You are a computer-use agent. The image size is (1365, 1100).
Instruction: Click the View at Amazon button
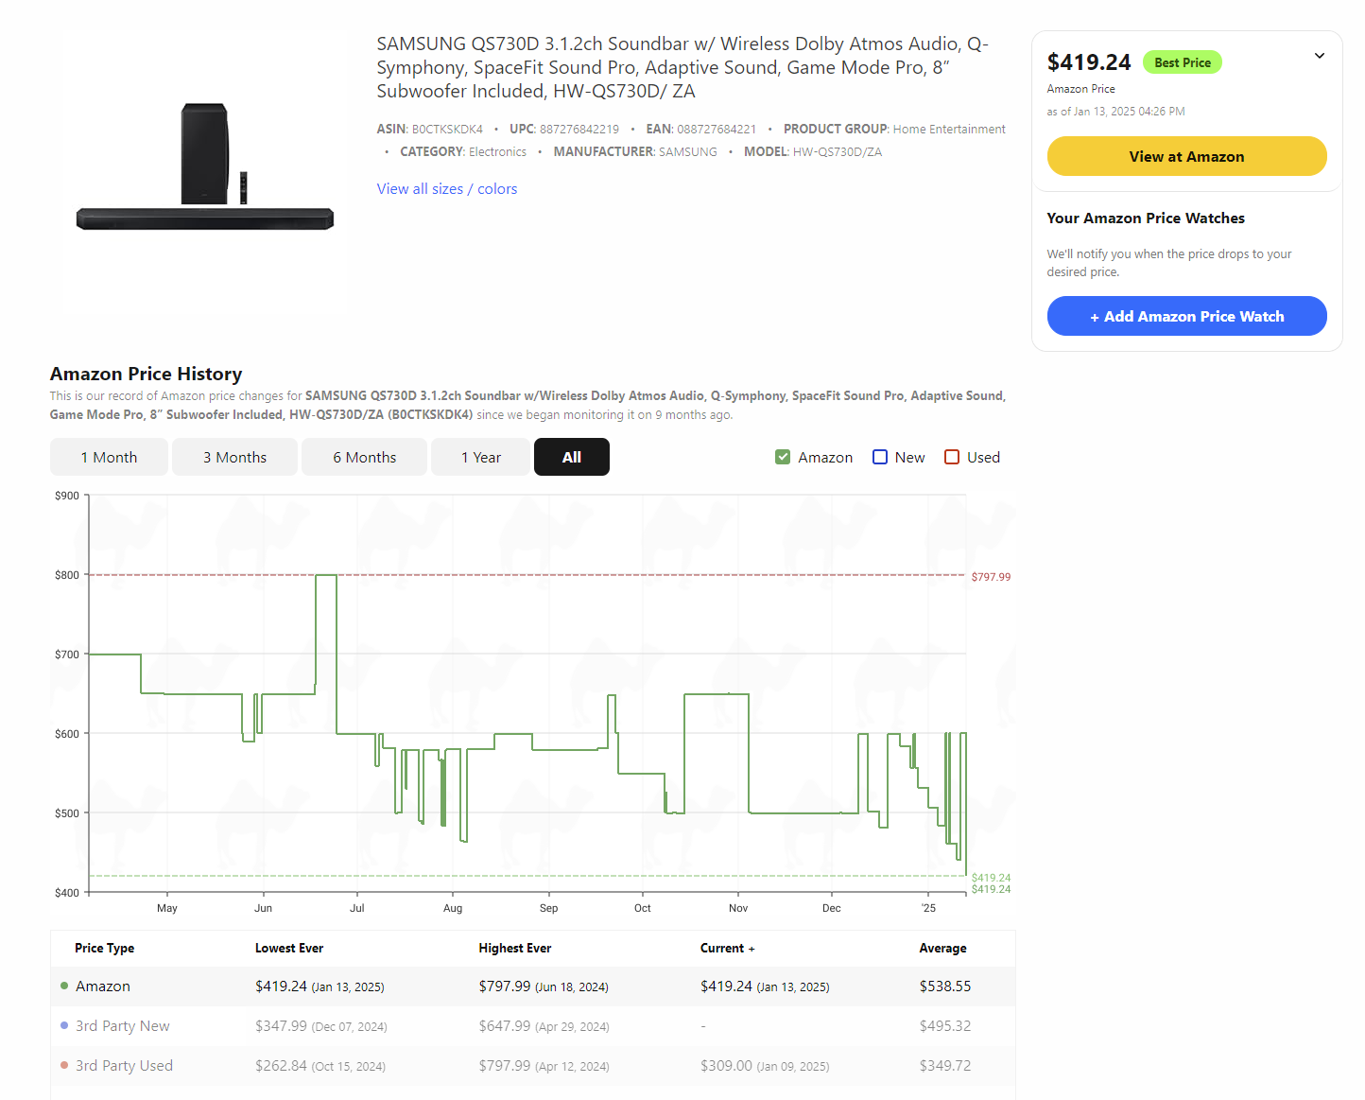coord(1186,156)
